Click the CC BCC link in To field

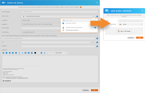[92, 42]
